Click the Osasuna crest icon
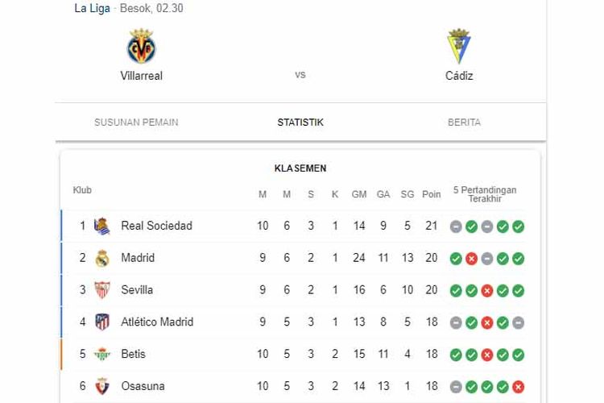This screenshot has height=403, width=604. point(102,386)
